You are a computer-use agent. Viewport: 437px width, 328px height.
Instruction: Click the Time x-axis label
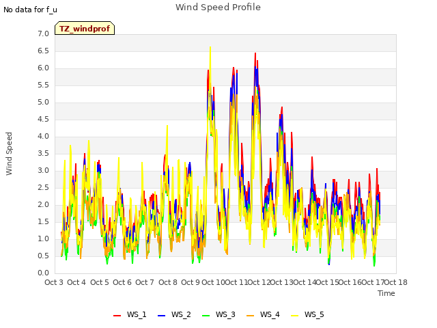386,293
